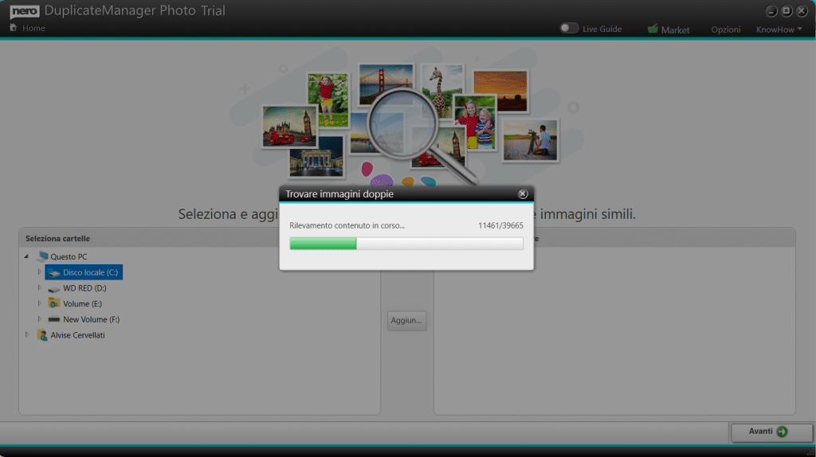Click the Aggiun... button
This screenshot has height=457, width=816.
406,320
